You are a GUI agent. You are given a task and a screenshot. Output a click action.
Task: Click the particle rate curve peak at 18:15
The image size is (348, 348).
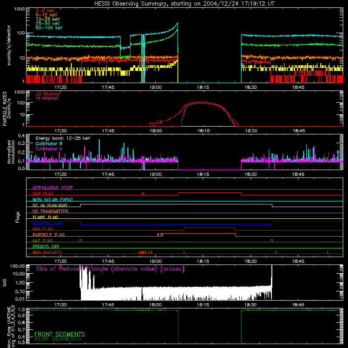202,102
